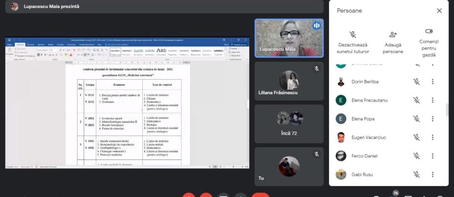Open more options for Ferco Daniel
This screenshot has width=454, height=197.
tap(433, 156)
